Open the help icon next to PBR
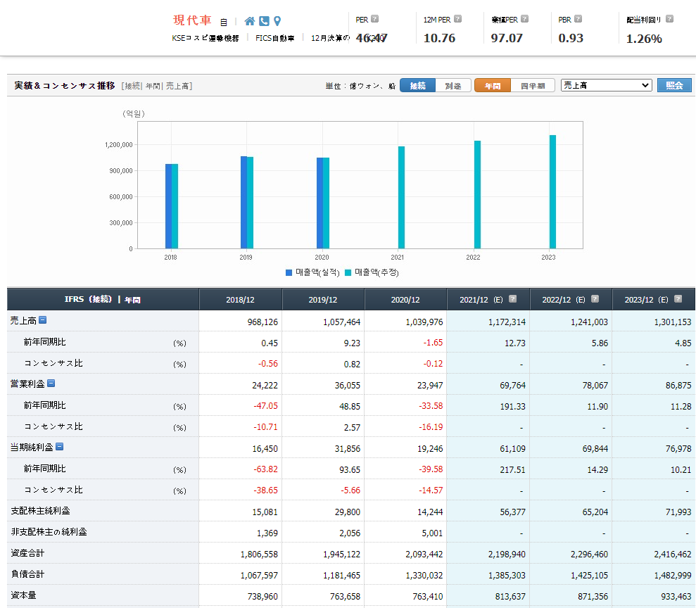This screenshot has height=608, width=696. point(578,19)
